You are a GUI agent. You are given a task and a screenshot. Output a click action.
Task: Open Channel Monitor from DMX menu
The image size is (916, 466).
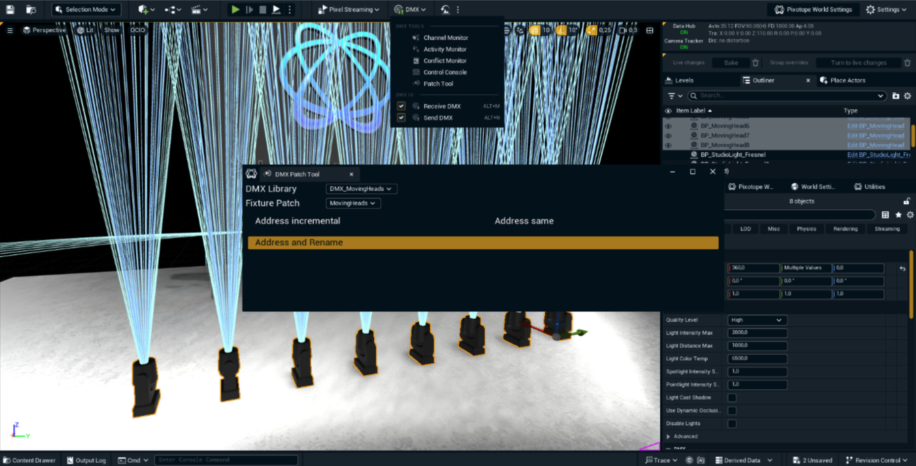coord(445,38)
